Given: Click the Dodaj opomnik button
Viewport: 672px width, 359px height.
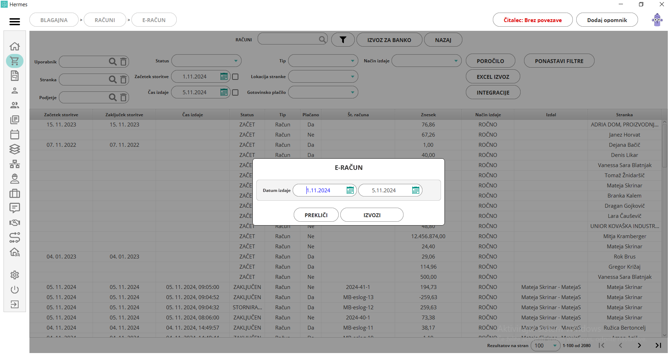Looking at the screenshot, I should [x=607, y=20].
